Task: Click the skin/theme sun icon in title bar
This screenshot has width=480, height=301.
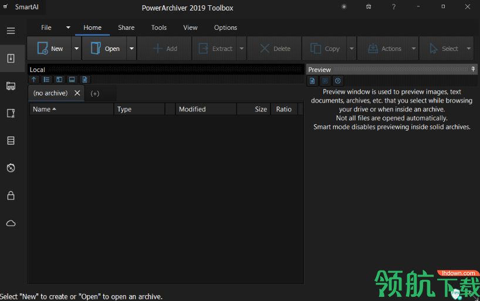Action: (344, 6)
